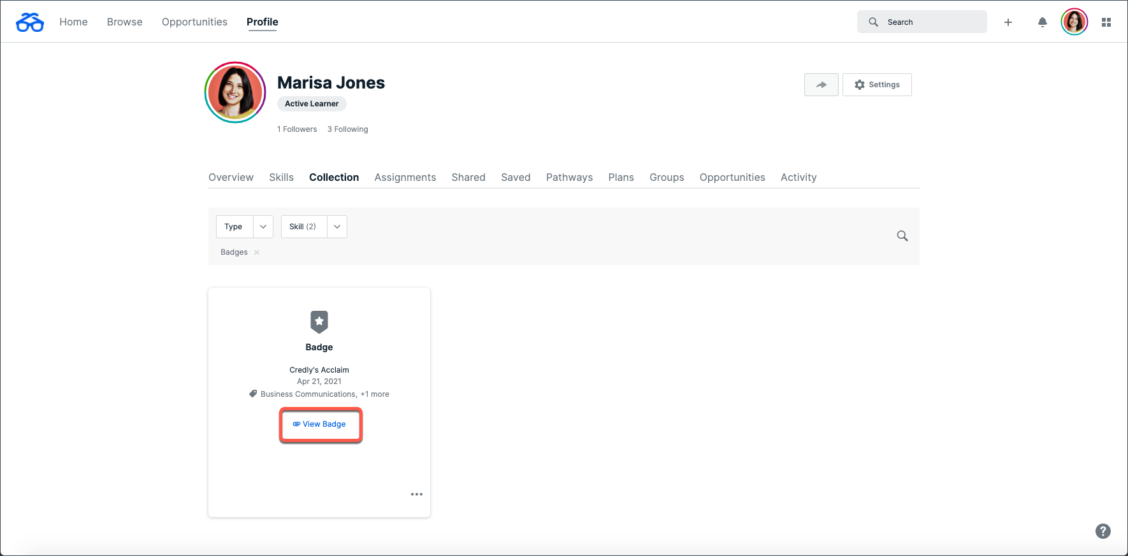Click the collection search magnifier icon
The image size is (1128, 556).
point(902,236)
